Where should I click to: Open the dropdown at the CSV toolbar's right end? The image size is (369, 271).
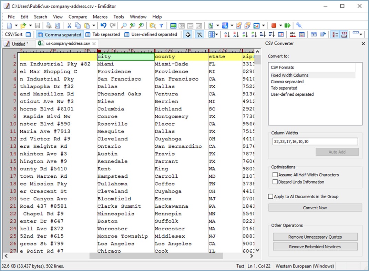(x=361, y=34)
